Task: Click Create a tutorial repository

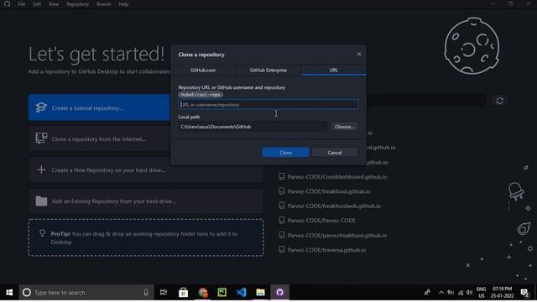Action: coord(99,107)
